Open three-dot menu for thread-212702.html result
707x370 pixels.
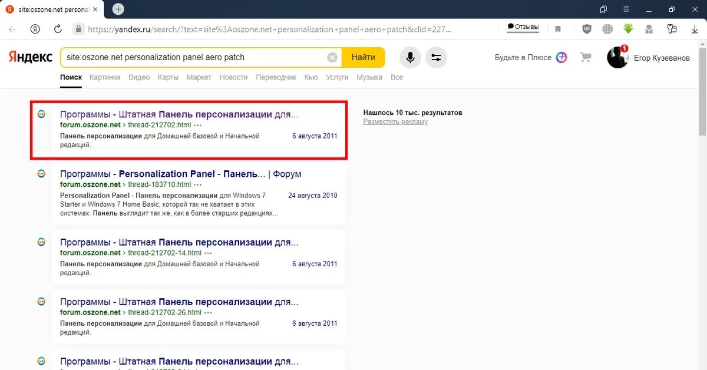[198, 125]
